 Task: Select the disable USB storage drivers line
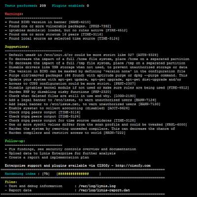point(96,67)
